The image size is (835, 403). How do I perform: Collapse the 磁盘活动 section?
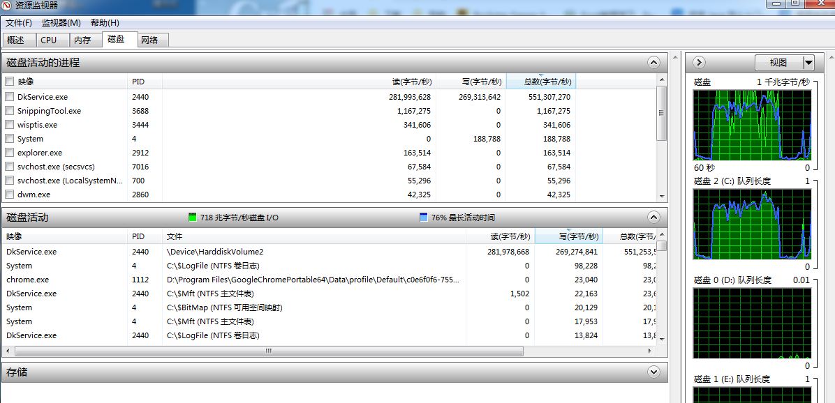coord(653,218)
